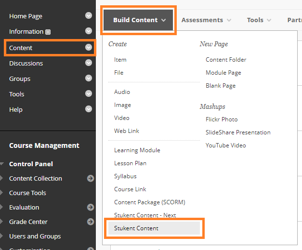Add a SlideShare Presentation mashup
Screen dimensions: 302x250
pos(238,132)
